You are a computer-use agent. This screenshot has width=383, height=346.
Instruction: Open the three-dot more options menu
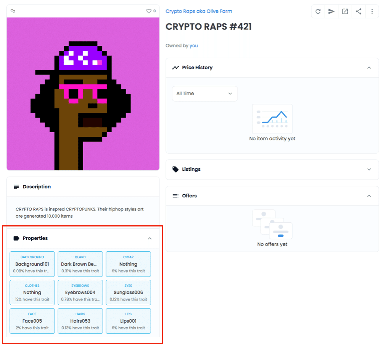372,11
